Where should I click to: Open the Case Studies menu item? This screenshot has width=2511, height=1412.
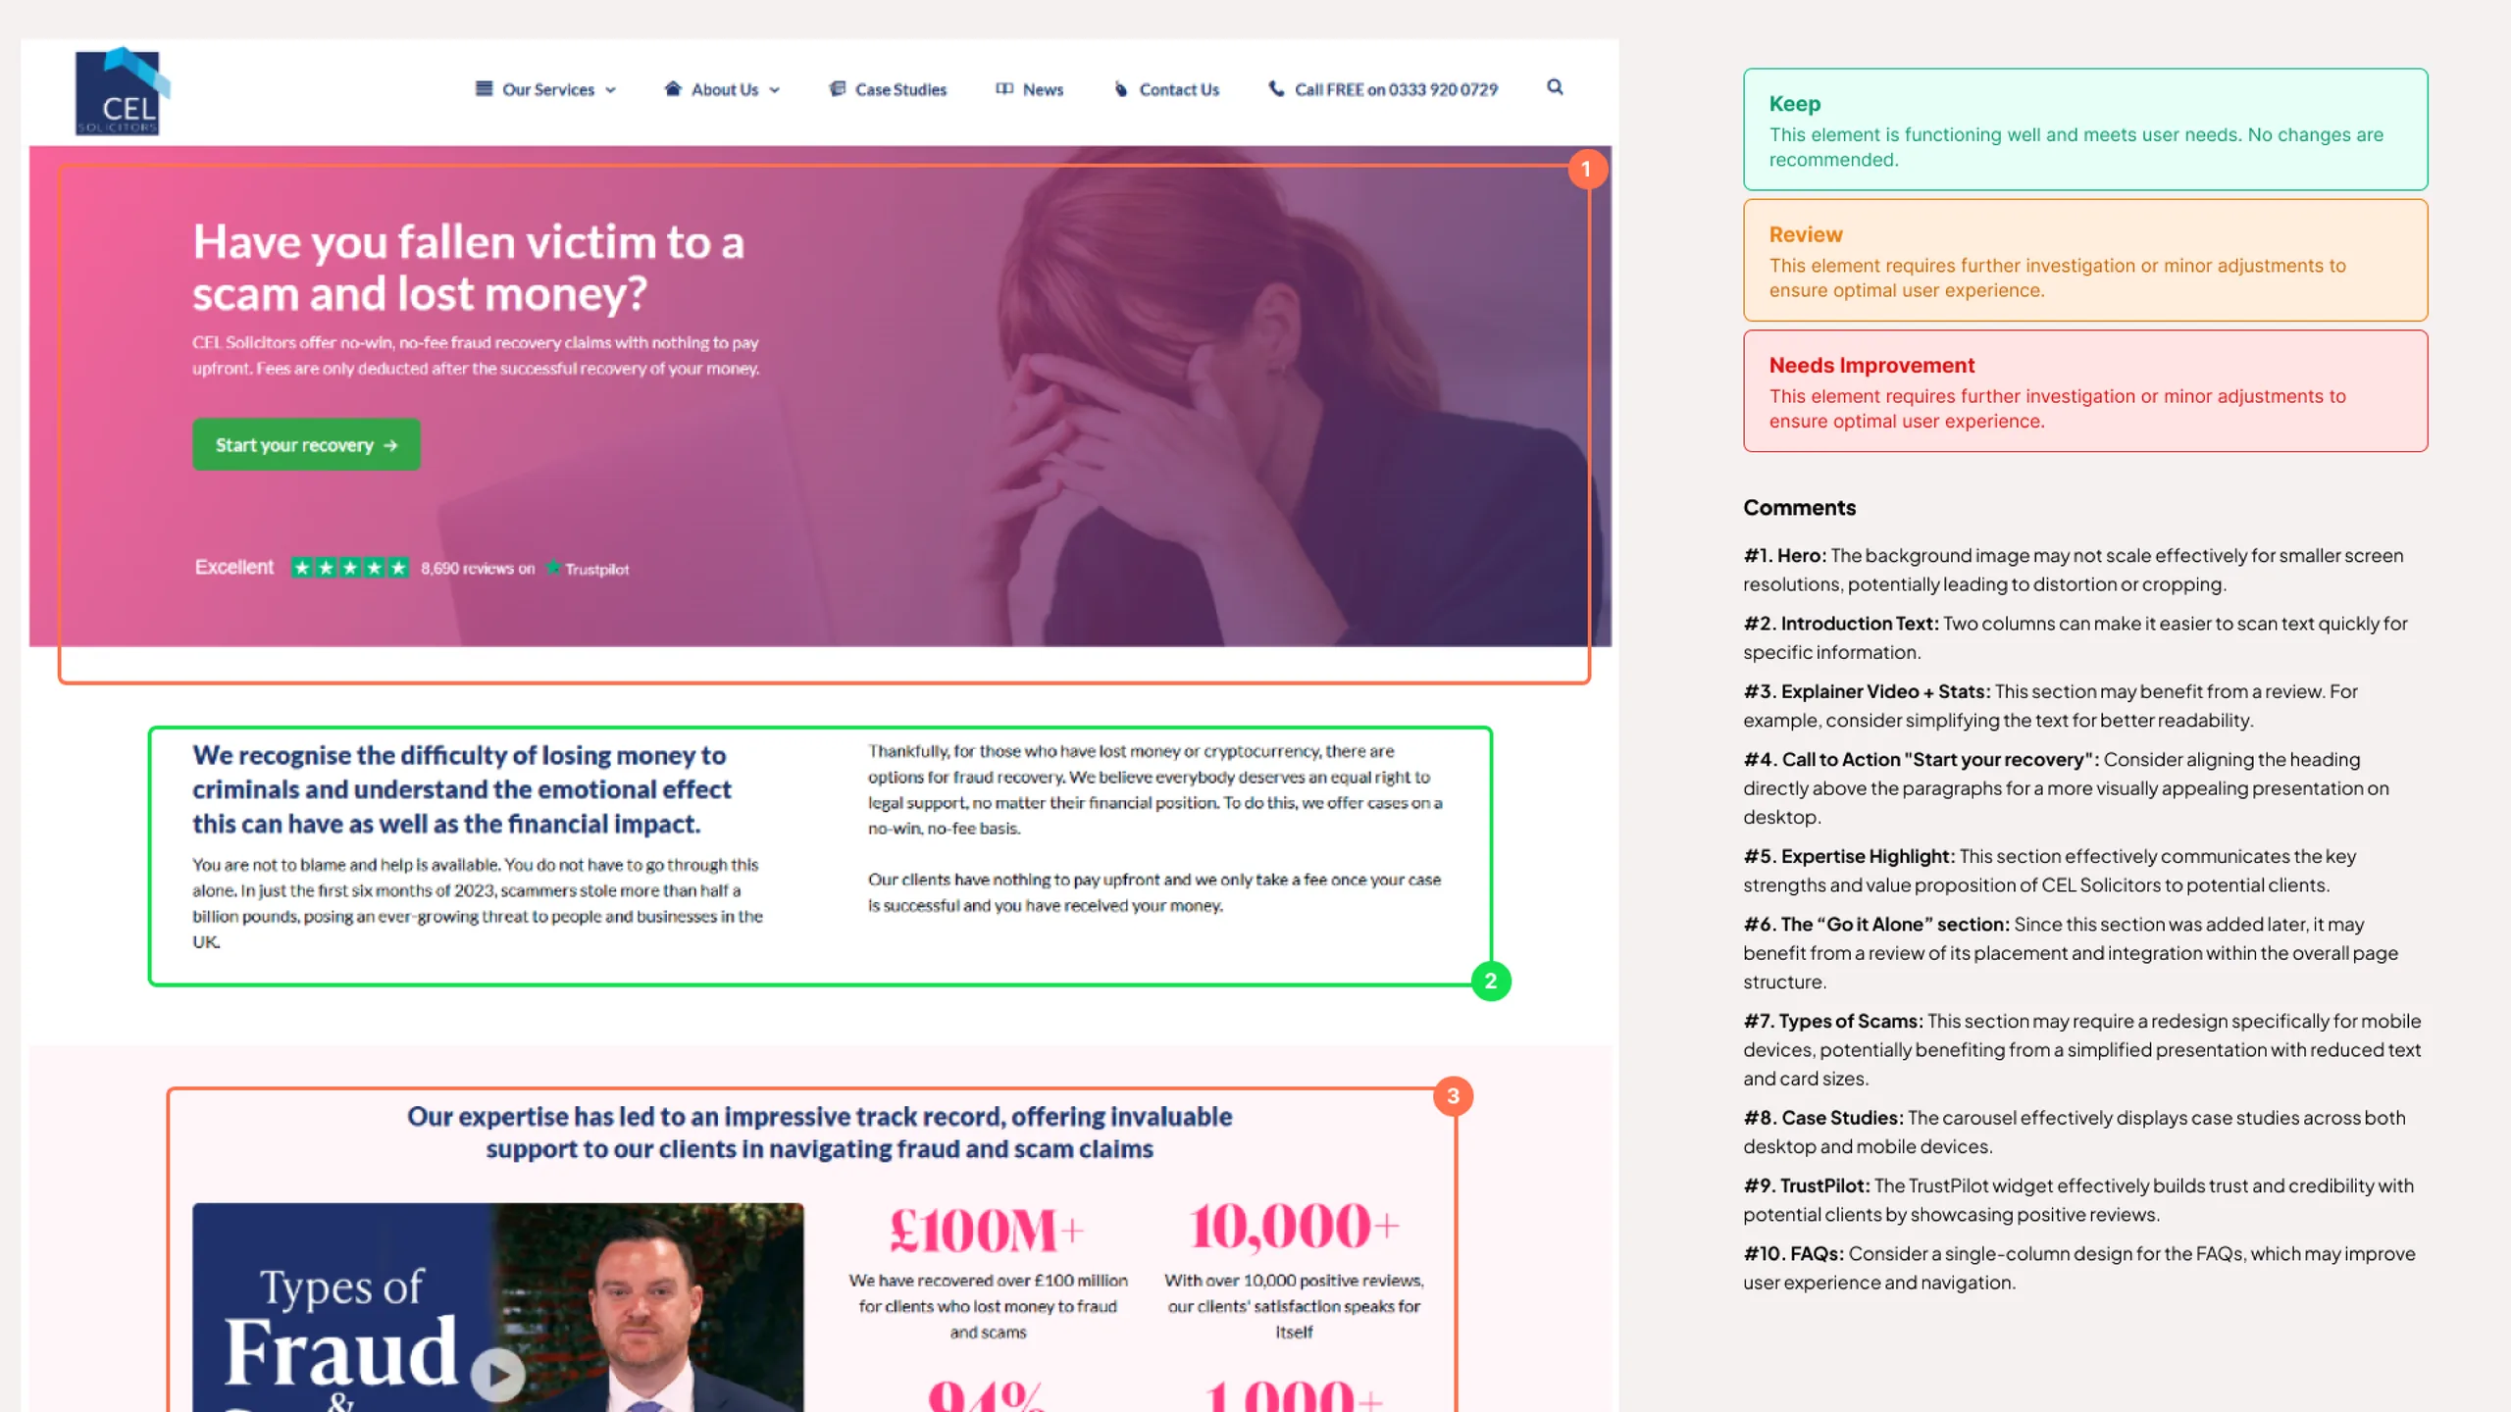[x=888, y=89]
